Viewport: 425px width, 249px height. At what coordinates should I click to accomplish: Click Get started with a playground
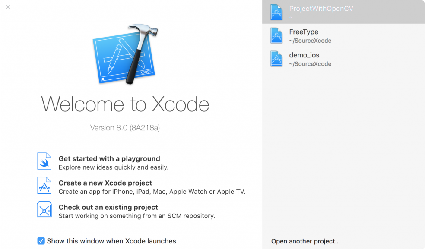pyautogui.click(x=109, y=158)
